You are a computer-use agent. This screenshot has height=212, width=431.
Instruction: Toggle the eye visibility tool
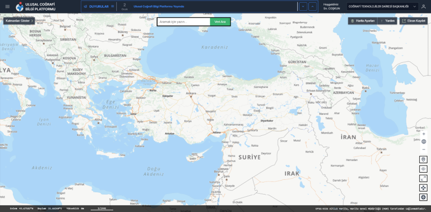click(423, 169)
